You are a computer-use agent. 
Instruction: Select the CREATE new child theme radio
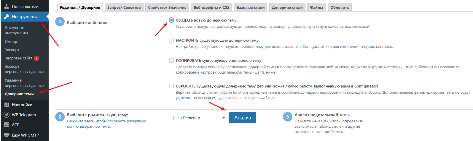coord(171,20)
